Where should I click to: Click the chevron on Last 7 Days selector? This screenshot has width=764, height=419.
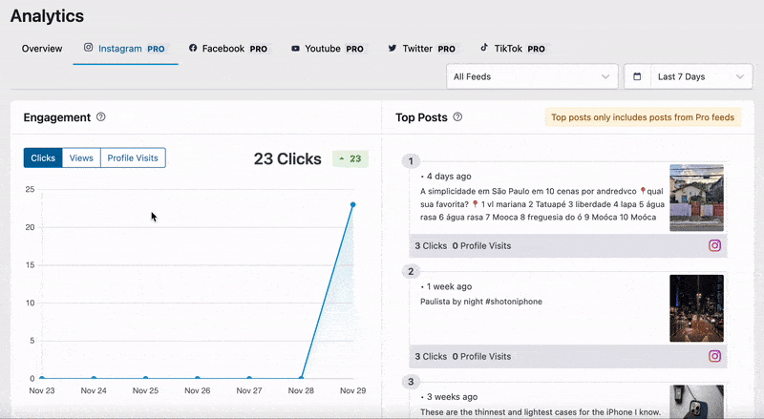tap(740, 76)
